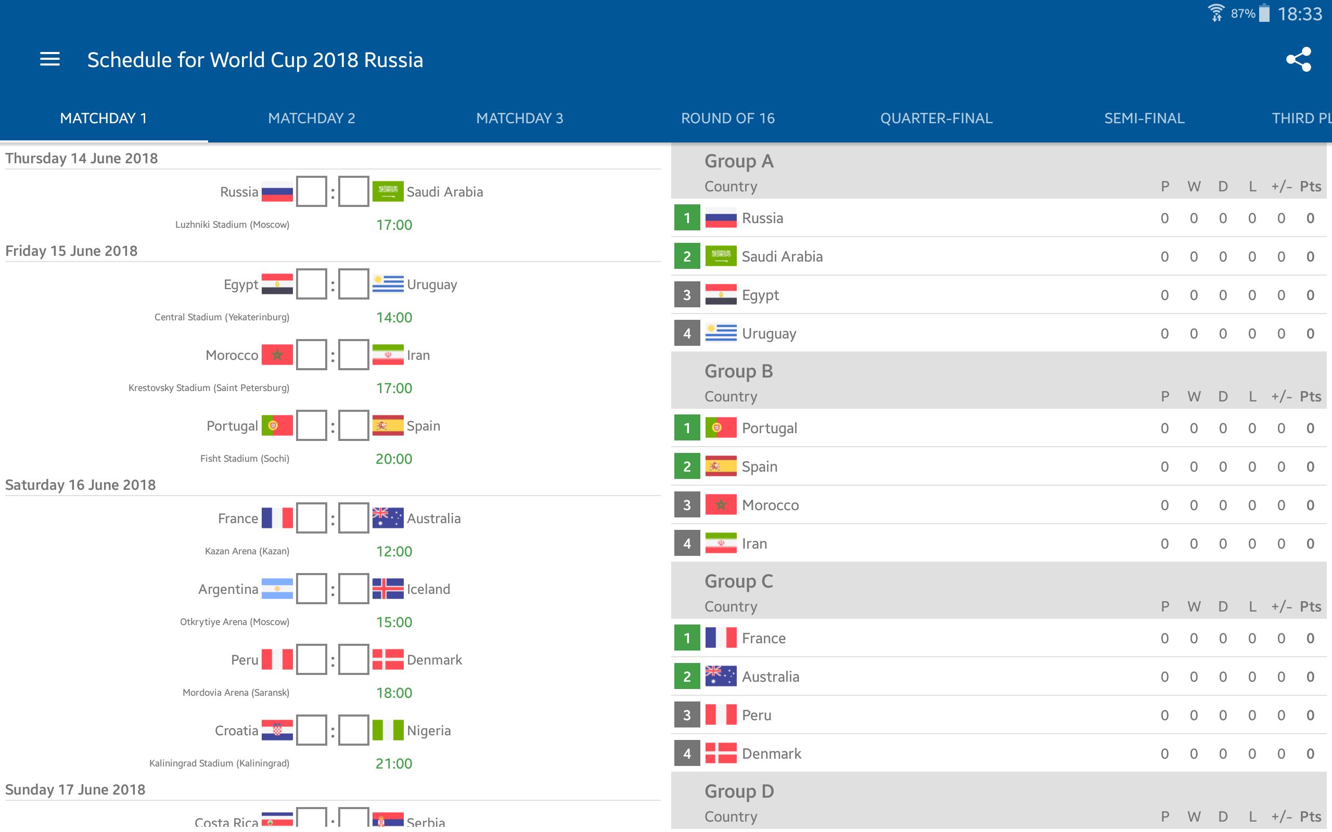This screenshot has width=1332, height=832.
Task: Click Saudi Arabia flag icon schedule
Action: tap(388, 191)
